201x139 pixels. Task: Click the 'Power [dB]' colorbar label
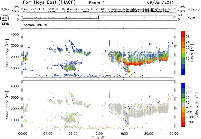coord(192,53)
